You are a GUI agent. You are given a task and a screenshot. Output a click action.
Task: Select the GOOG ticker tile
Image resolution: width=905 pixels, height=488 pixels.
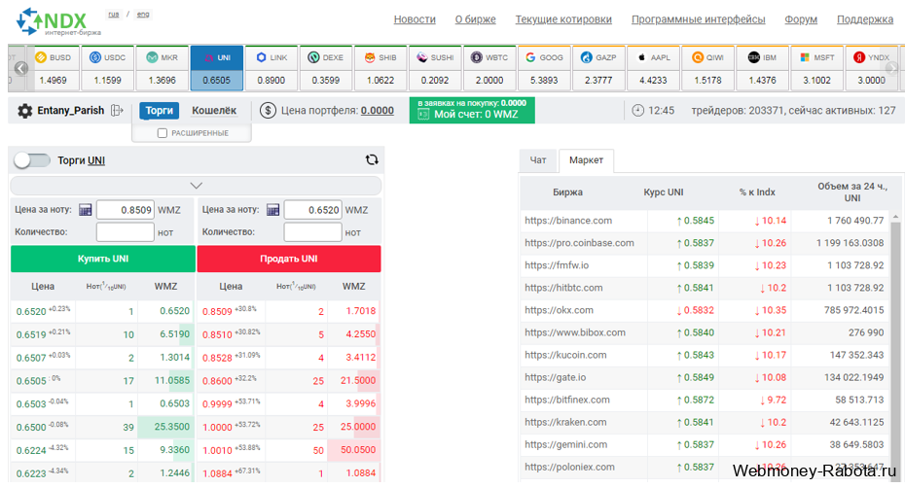(x=544, y=68)
